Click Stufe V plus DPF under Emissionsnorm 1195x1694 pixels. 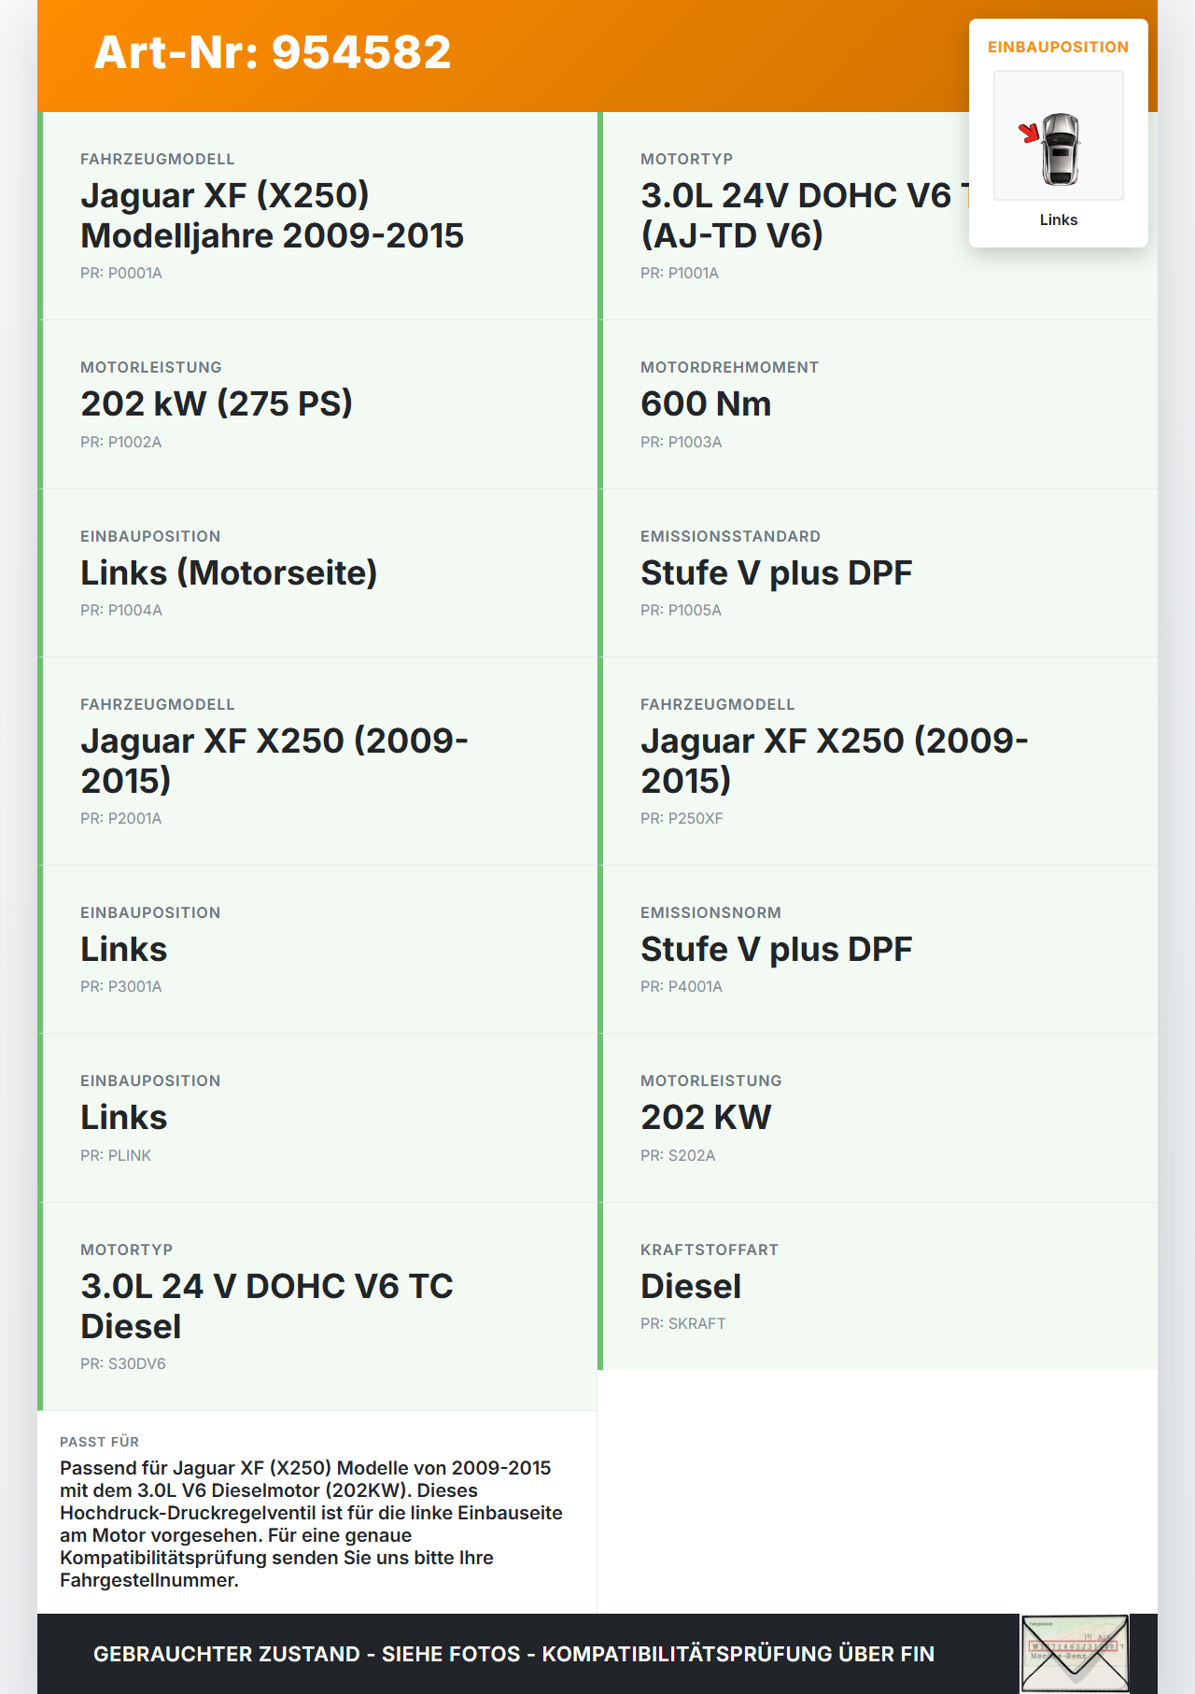pyautogui.click(x=776, y=949)
